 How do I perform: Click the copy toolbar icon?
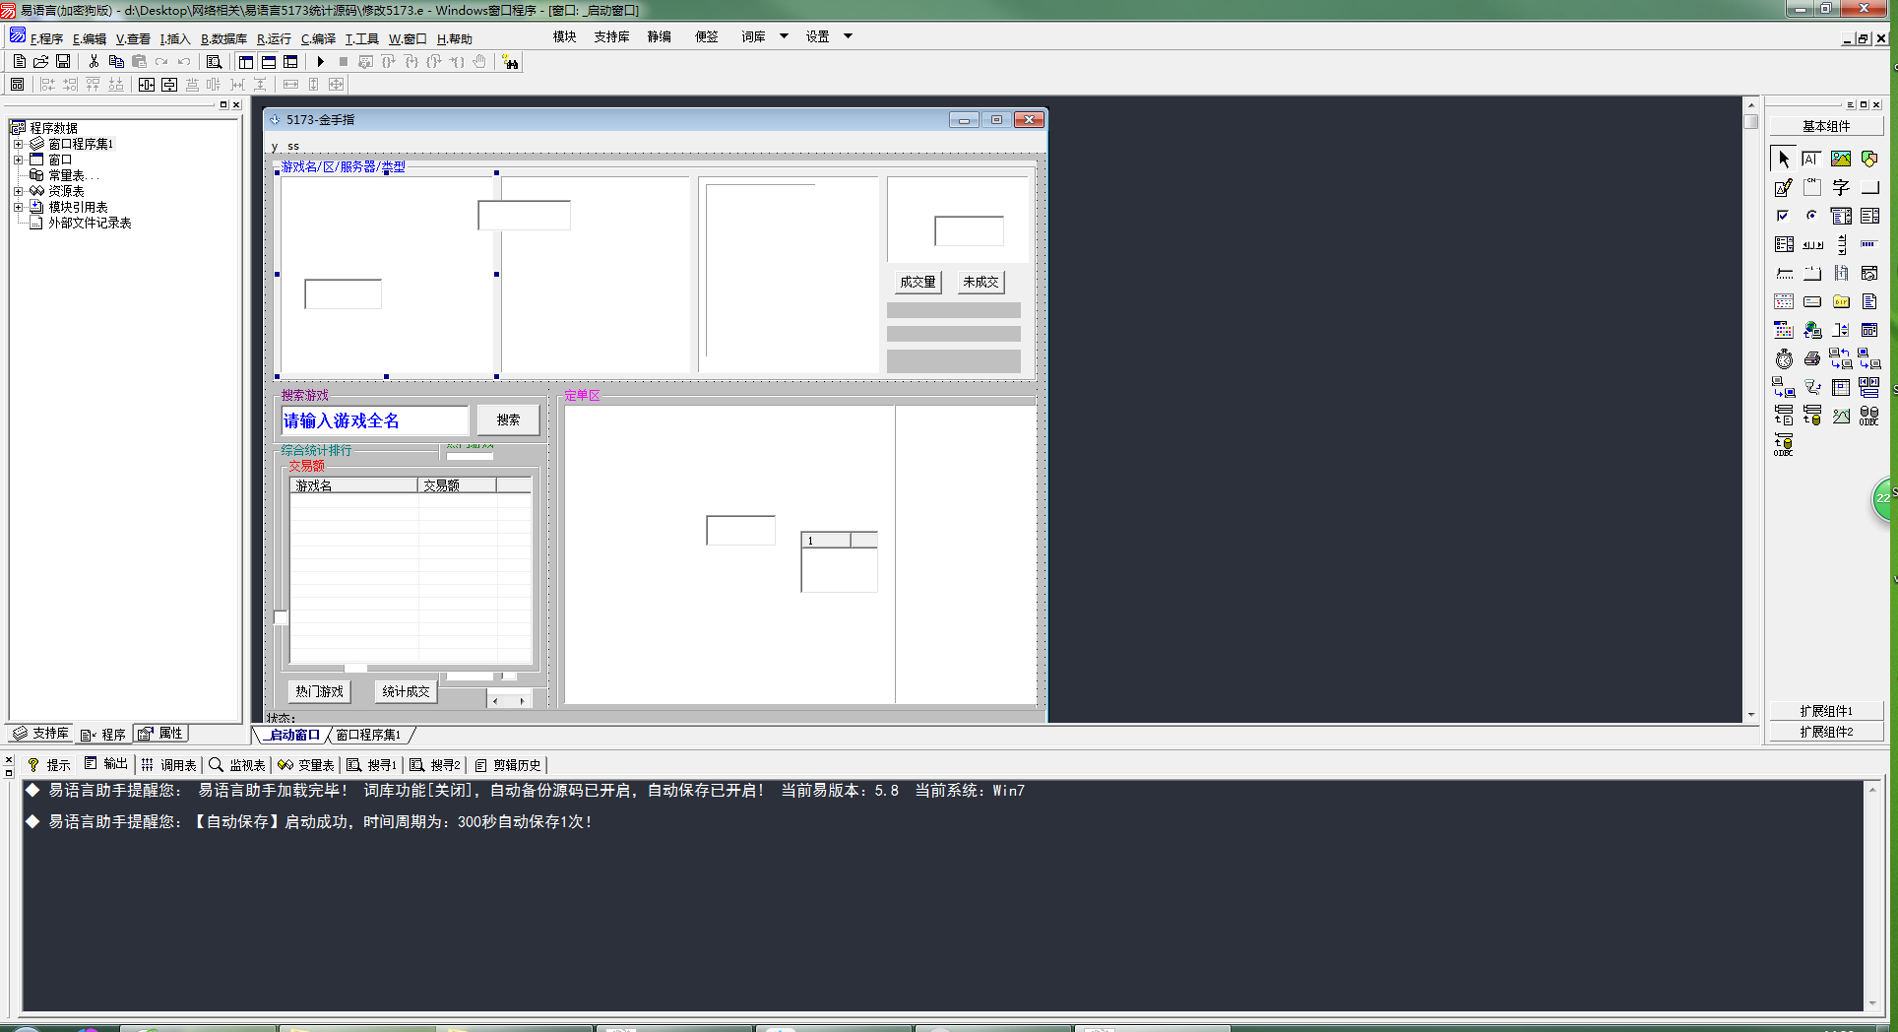coord(116,62)
